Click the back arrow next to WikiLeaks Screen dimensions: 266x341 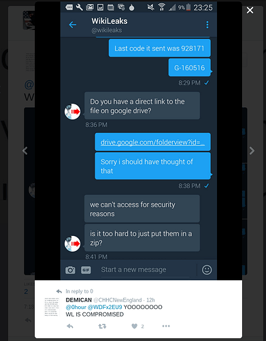click(73, 25)
